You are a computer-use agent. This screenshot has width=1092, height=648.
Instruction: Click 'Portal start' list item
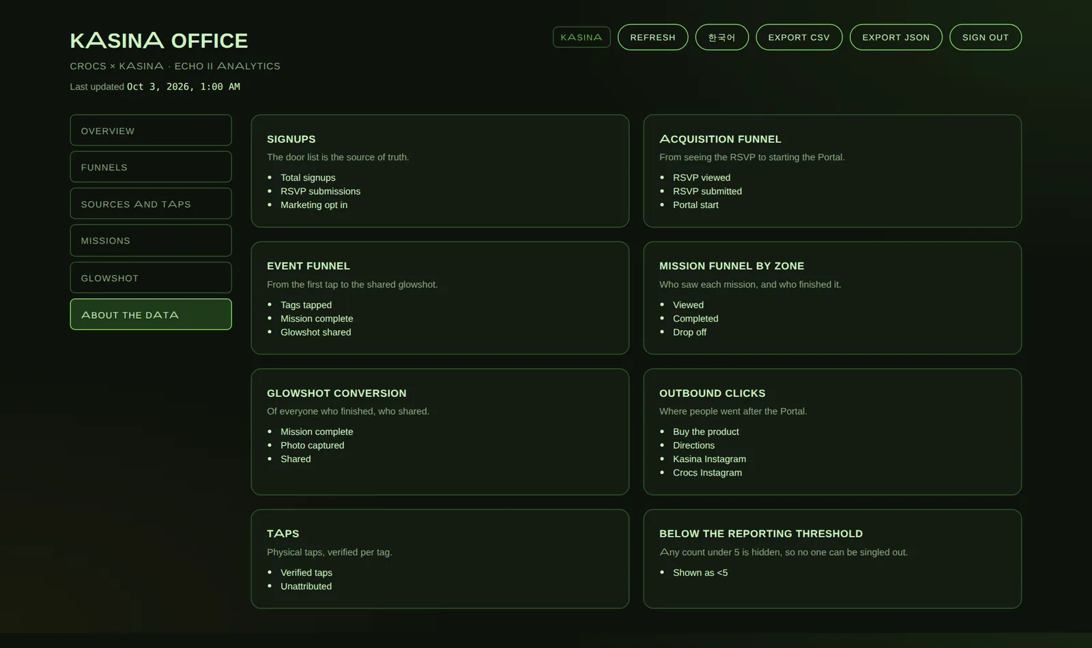click(x=695, y=205)
